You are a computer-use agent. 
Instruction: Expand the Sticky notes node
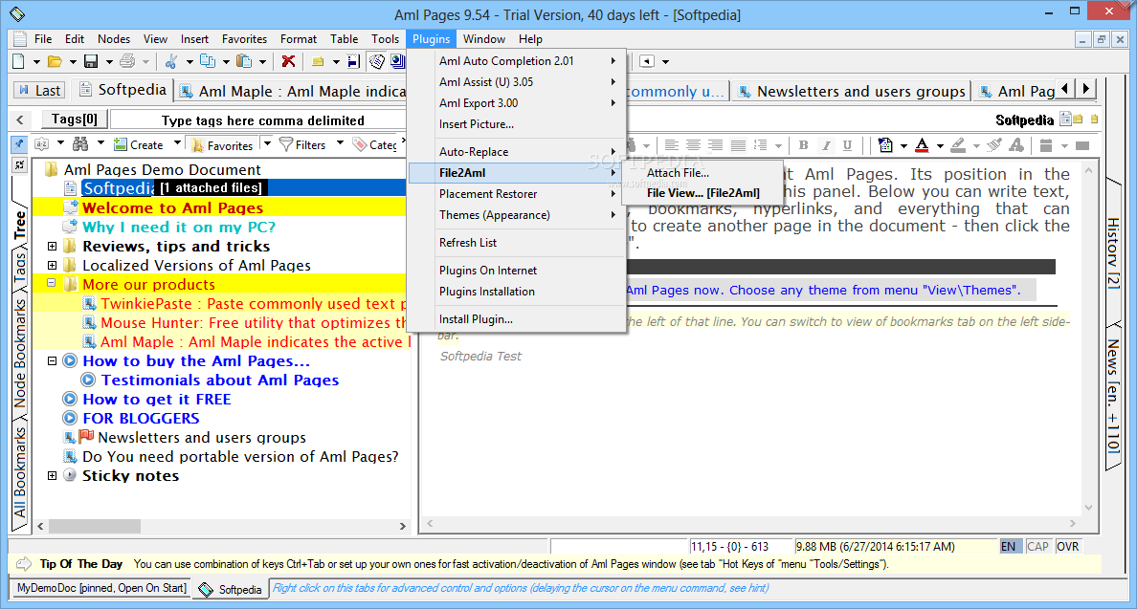(x=53, y=476)
